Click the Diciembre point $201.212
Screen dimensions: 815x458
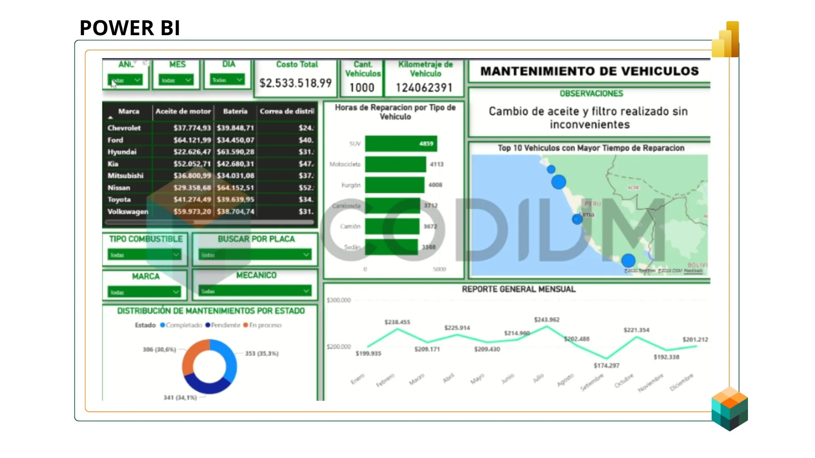tap(696, 346)
